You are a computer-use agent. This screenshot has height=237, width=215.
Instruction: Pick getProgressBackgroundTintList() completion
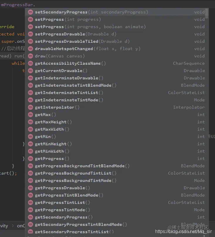[x=116, y=173]
